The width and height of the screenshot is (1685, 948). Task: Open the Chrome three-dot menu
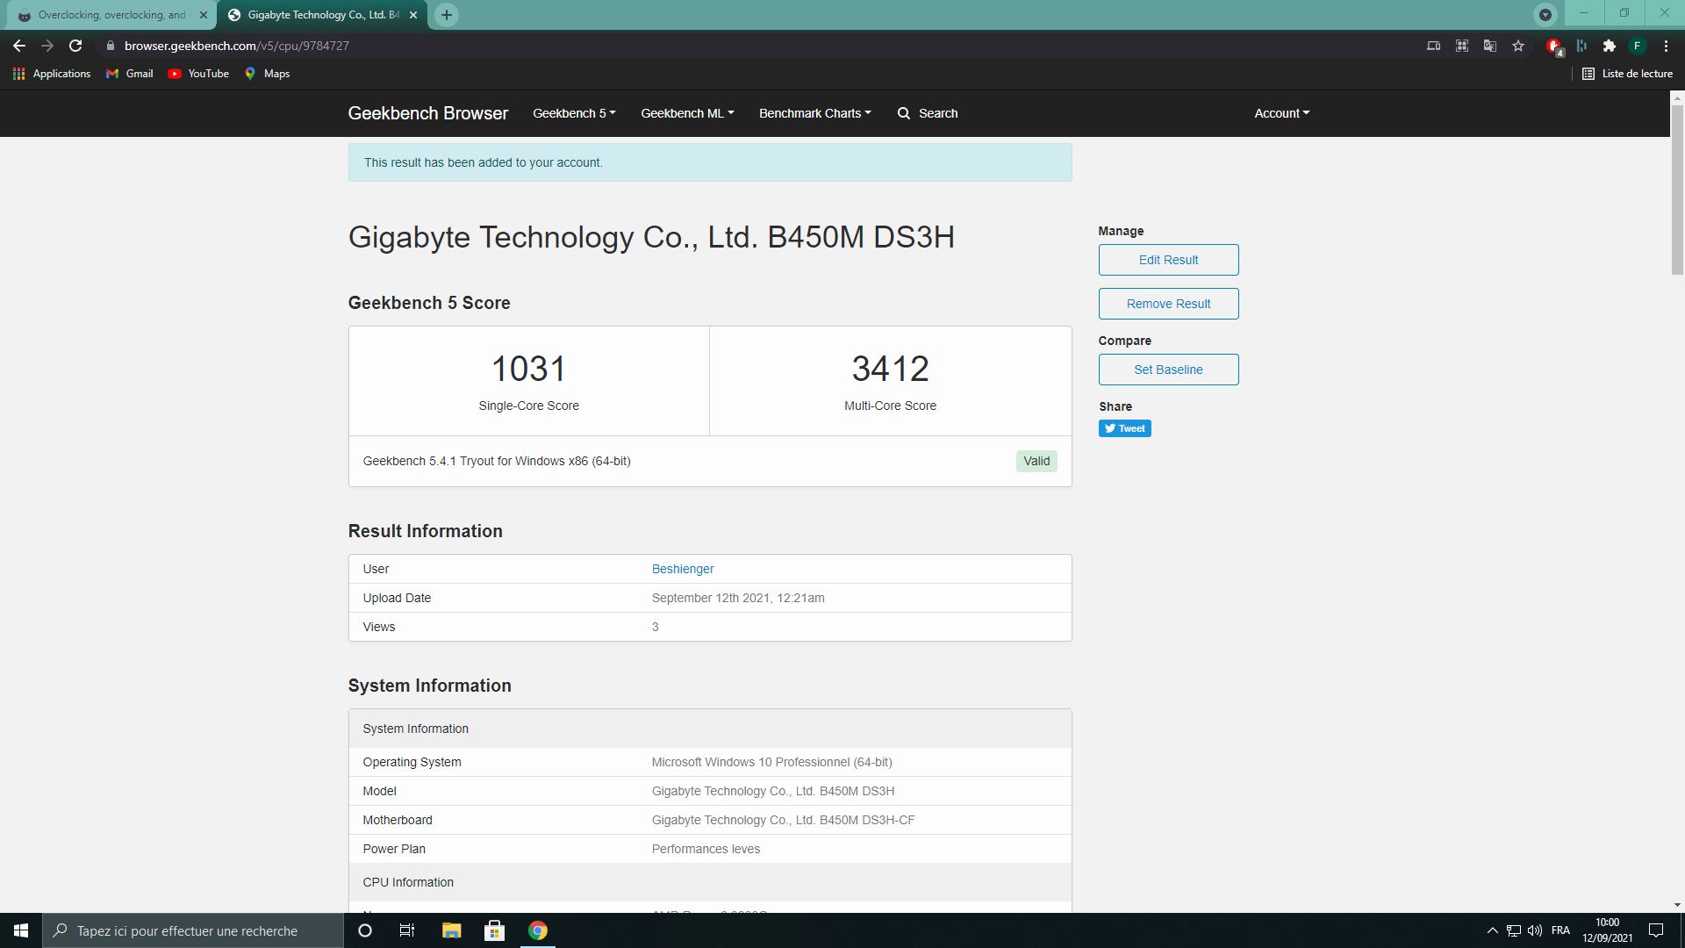(1666, 46)
